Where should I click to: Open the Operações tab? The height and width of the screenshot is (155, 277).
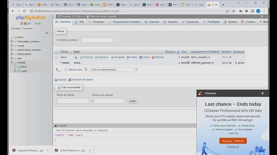click(190, 22)
